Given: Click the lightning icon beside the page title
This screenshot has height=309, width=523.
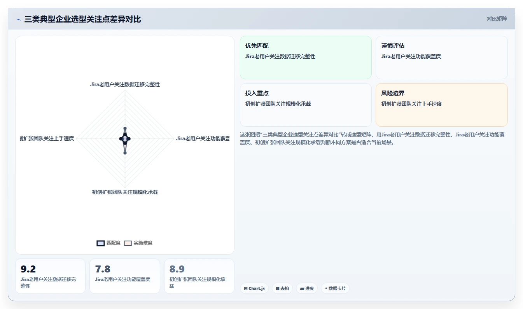Looking at the screenshot, I should (19, 19).
